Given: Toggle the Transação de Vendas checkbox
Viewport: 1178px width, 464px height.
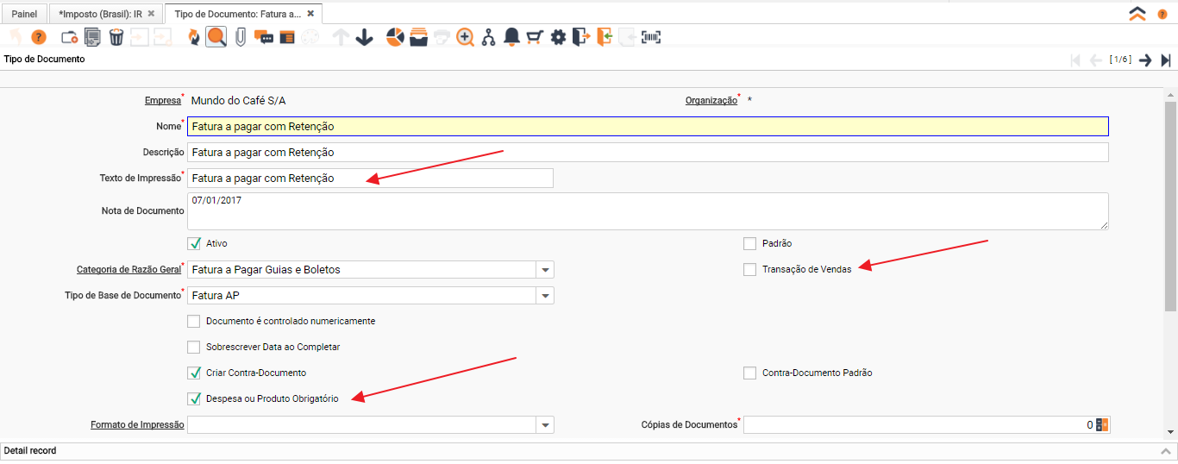Looking at the screenshot, I should [x=749, y=269].
